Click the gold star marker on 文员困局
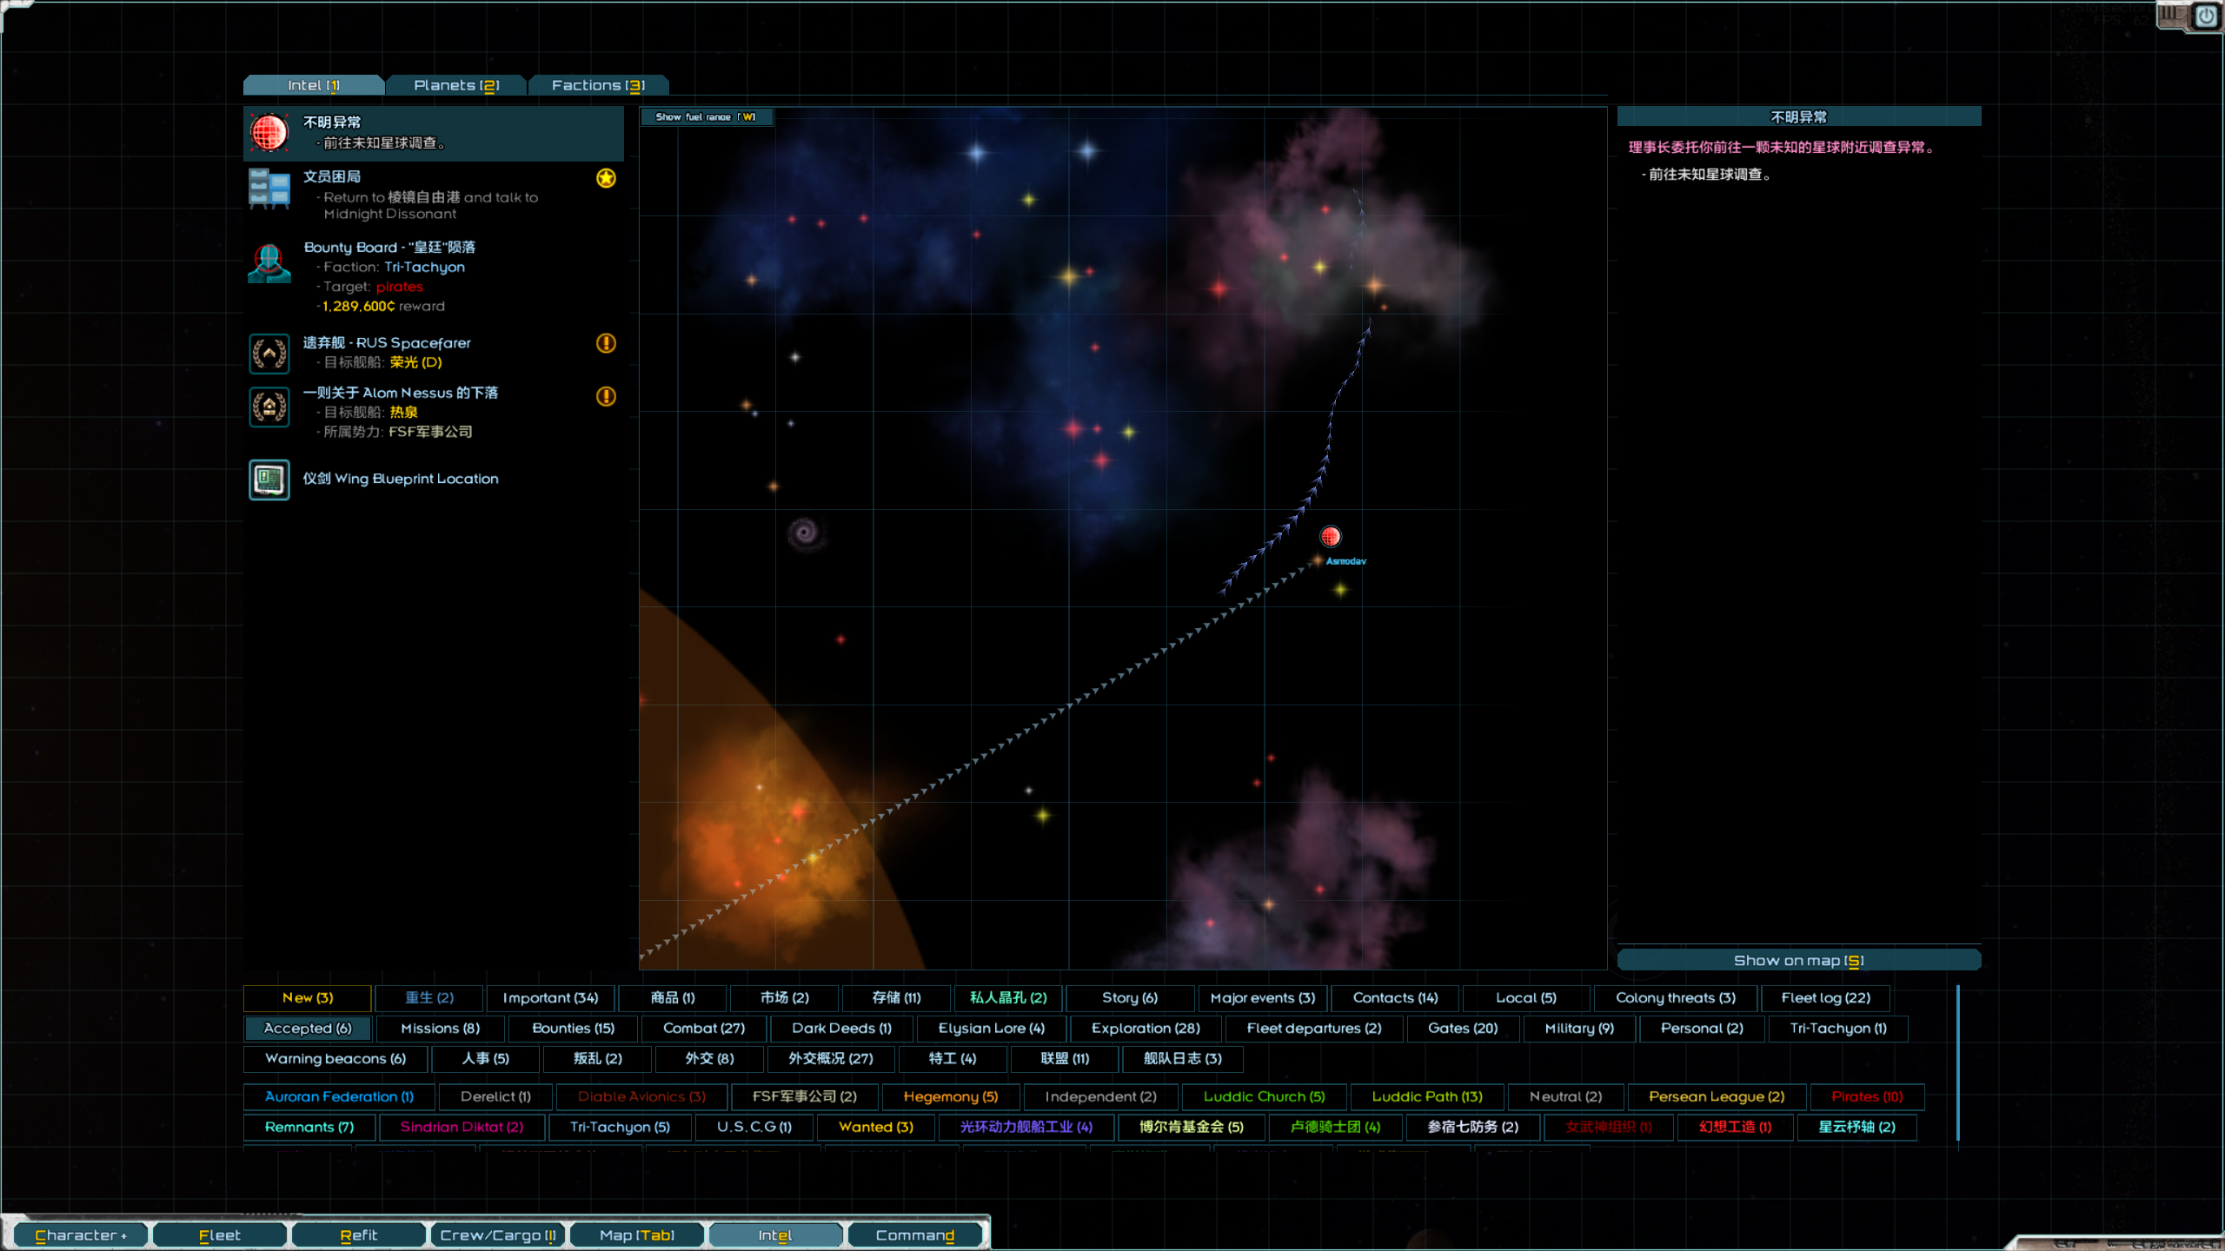The width and height of the screenshot is (2225, 1251). 606,178
